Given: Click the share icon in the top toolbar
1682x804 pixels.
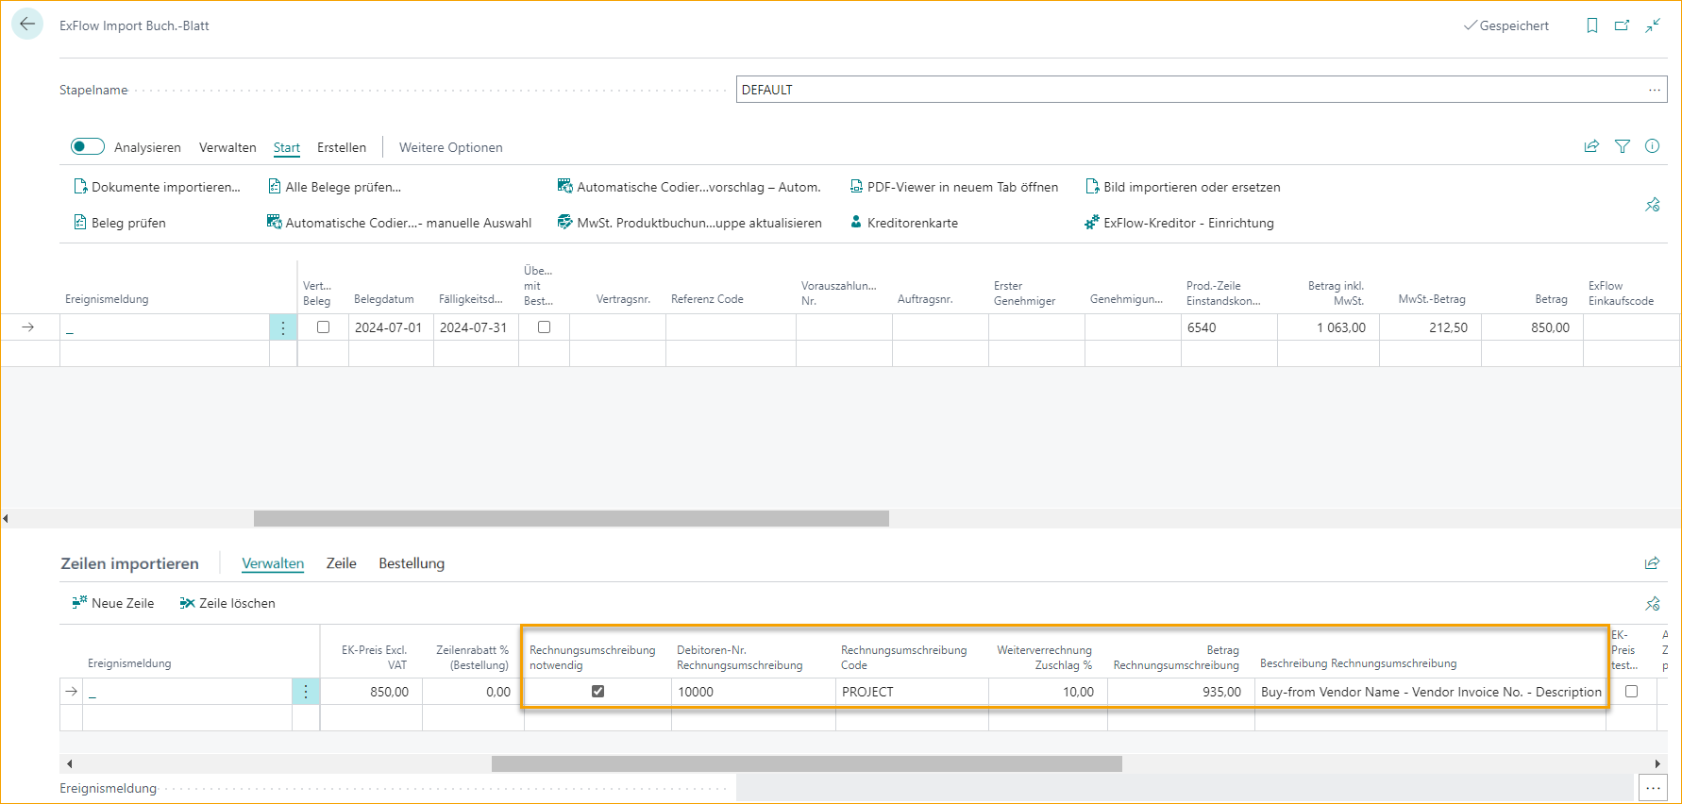Looking at the screenshot, I should (1591, 146).
